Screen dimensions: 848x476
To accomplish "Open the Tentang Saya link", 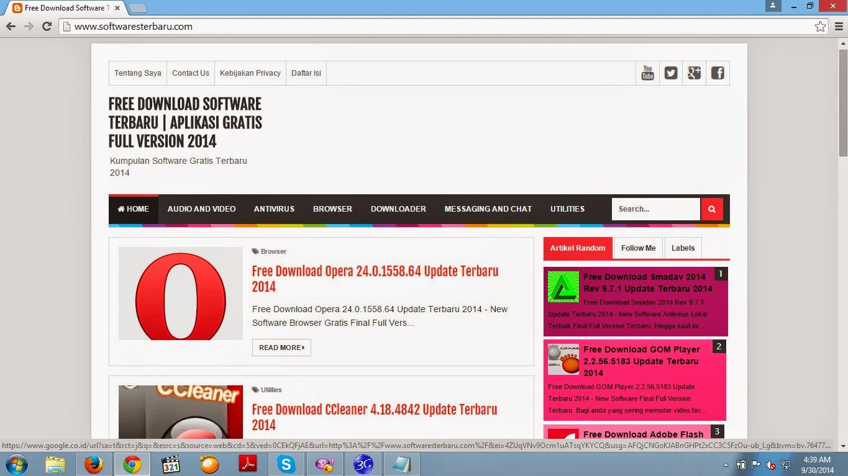I will [138, 73].
